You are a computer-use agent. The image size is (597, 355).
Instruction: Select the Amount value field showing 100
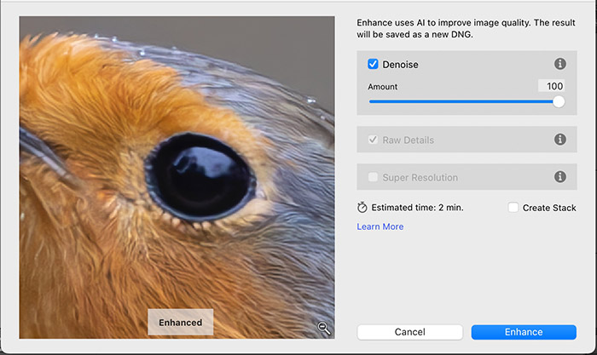tap(551, 86)
